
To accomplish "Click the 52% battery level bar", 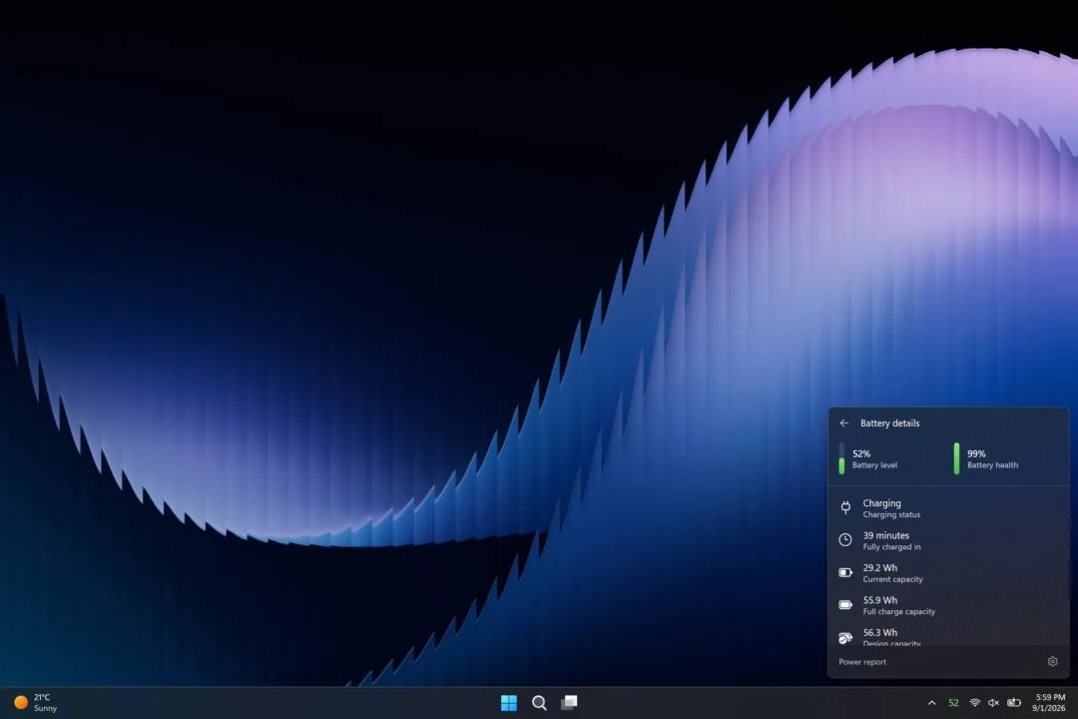I will pos(841,458).
